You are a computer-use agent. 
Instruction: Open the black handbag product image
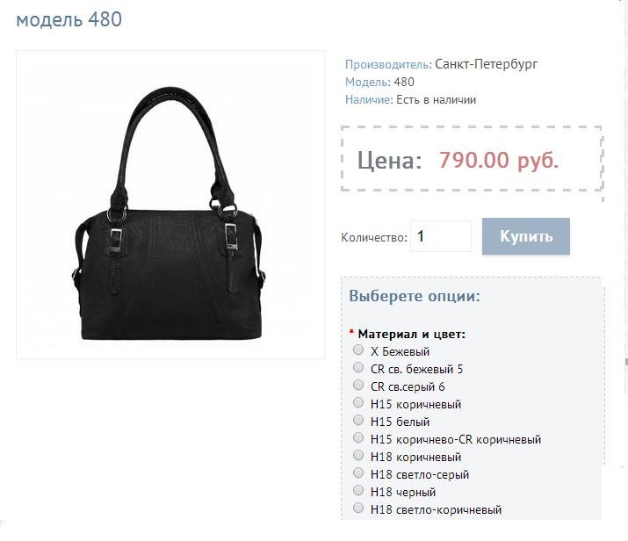170,205
